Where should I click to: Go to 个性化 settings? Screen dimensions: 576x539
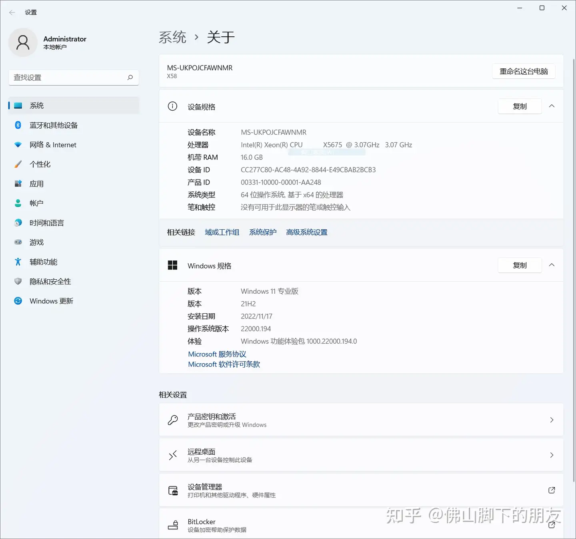click(74, 164)
